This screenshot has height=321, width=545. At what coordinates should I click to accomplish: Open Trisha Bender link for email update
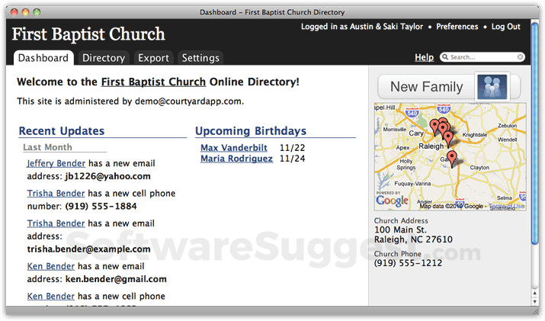56,223
